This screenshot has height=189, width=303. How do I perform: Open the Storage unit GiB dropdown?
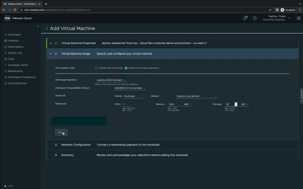tap(244, 104)
